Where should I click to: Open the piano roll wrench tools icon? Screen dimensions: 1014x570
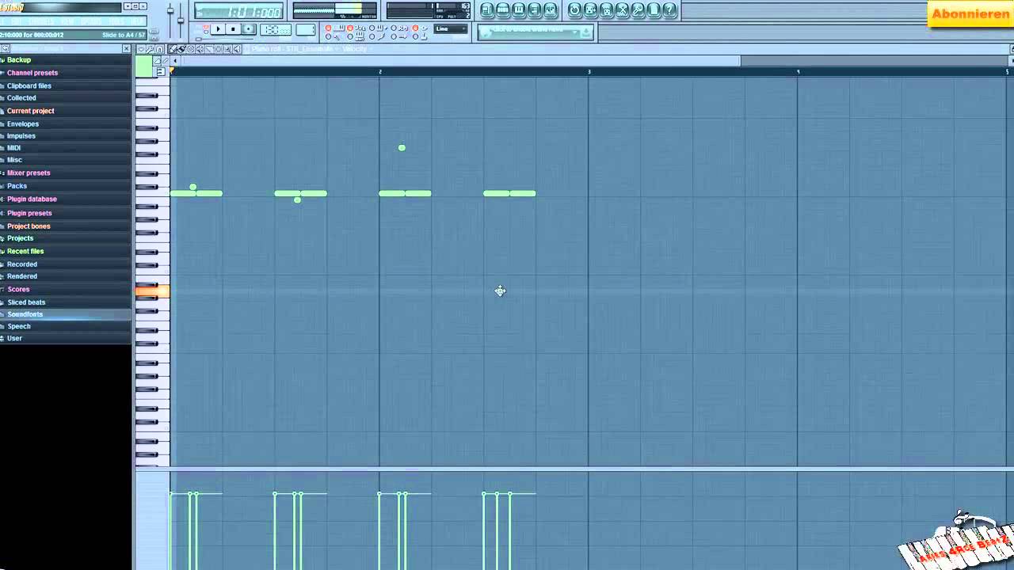(150, 49)
